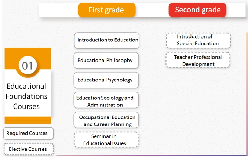Viewport: 248px width, 157px height.
Task: Click Occupational Education and Career Planning
Action: point(106,121)
